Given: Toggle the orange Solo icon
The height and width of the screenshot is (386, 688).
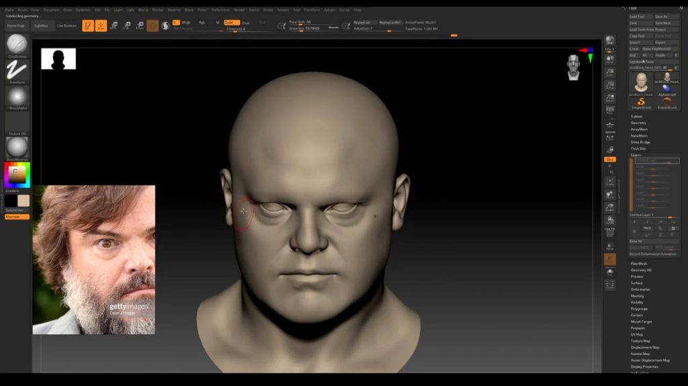Looking at the screenshot, I should point(610,260).
